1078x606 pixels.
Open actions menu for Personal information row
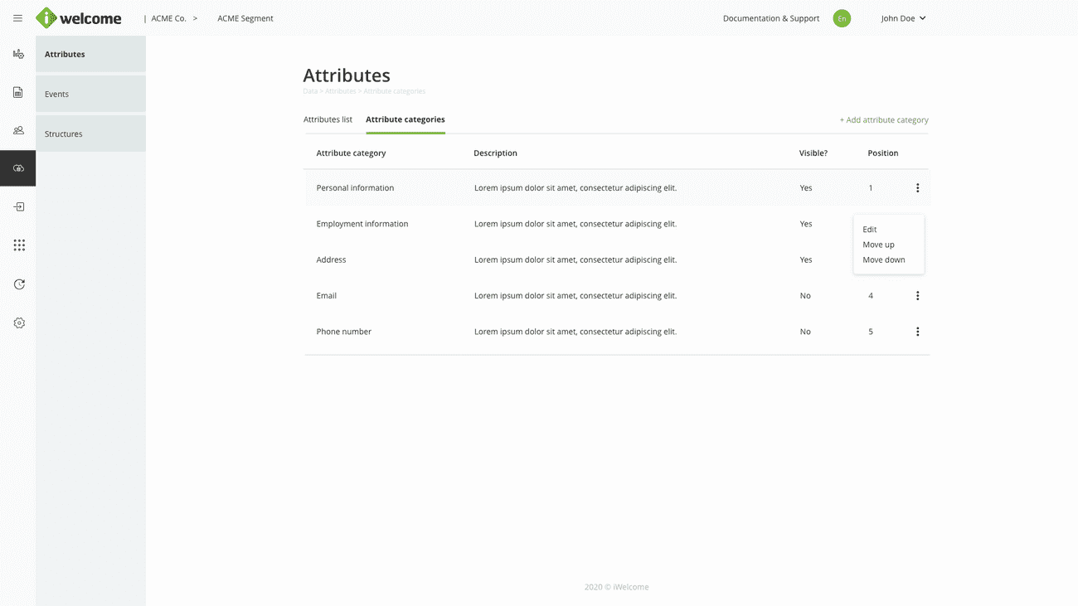[917, 188]
